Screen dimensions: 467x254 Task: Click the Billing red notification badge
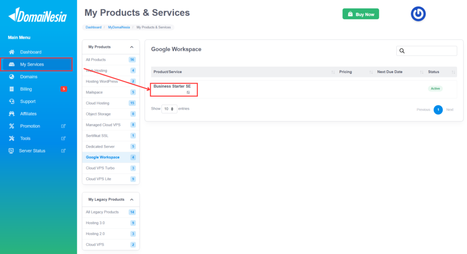tap(63, 89)
